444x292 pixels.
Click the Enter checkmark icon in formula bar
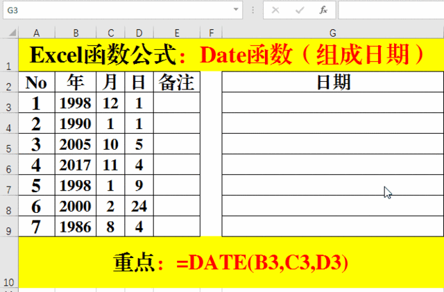(x=300, y=10)
